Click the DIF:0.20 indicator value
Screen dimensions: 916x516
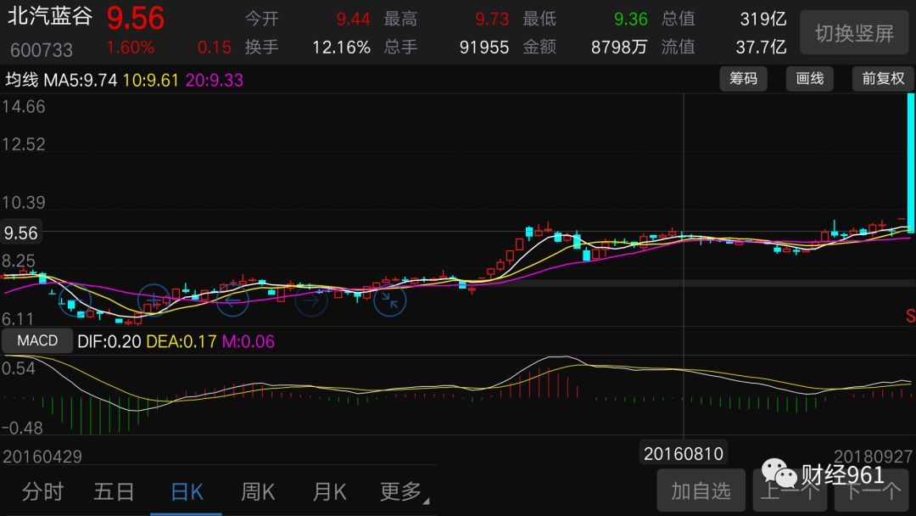click(109, 341)
